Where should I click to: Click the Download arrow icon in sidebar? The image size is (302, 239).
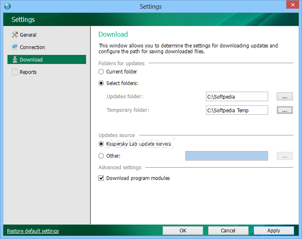[x=15, y=59]
